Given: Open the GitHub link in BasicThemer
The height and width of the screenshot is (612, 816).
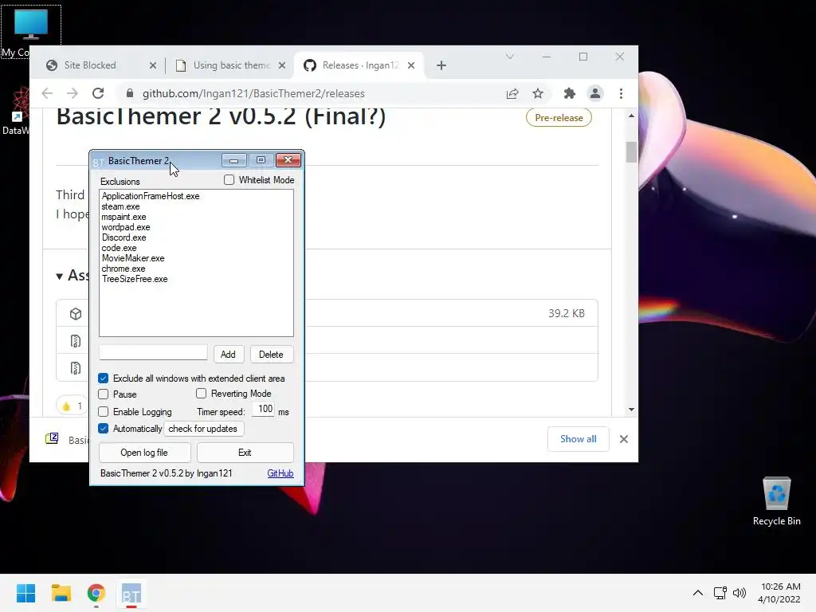Looking at the screenshot, I should 280,473.
